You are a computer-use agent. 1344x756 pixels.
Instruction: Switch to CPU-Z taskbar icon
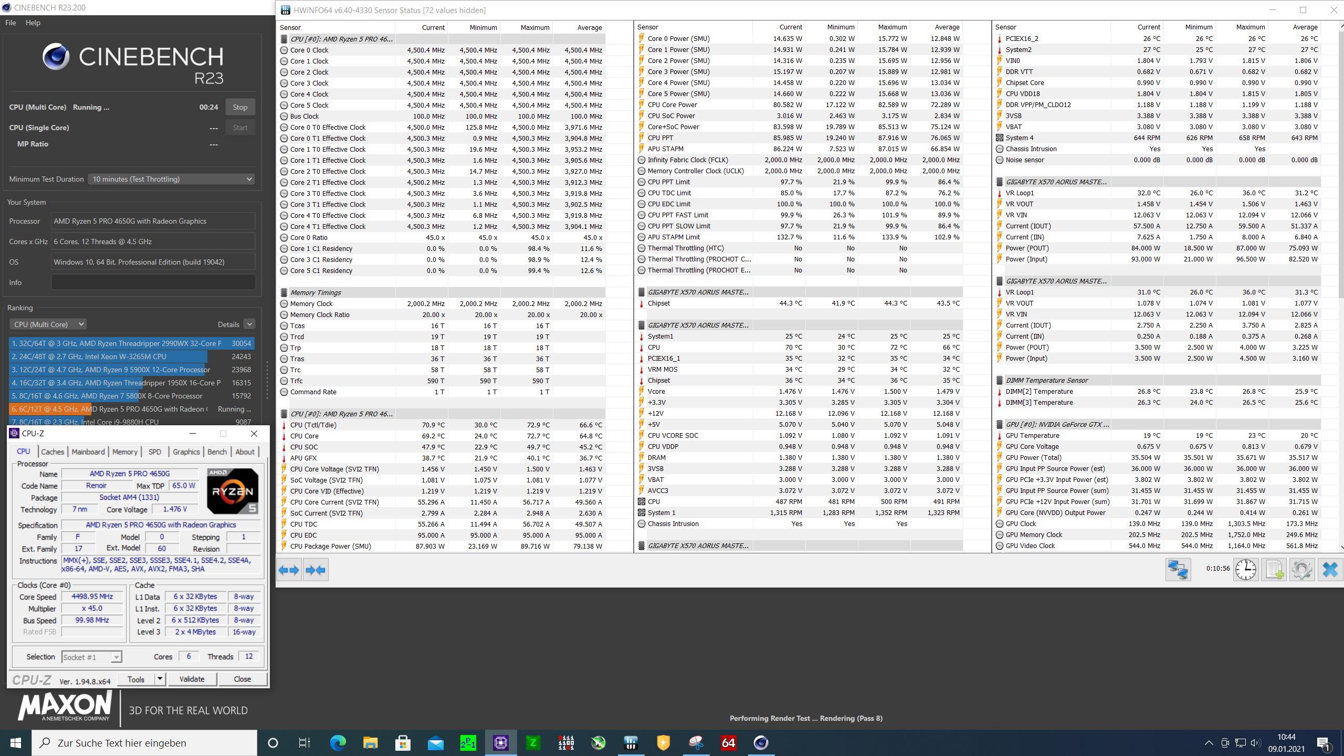pos(501,743)
